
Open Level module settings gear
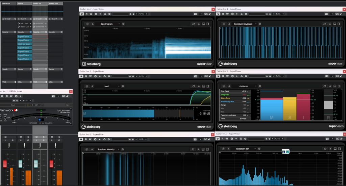(x=123, y=86)
